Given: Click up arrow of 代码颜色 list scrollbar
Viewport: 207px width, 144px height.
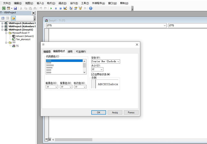Looking at the screenshot, I should pos(84,61).
